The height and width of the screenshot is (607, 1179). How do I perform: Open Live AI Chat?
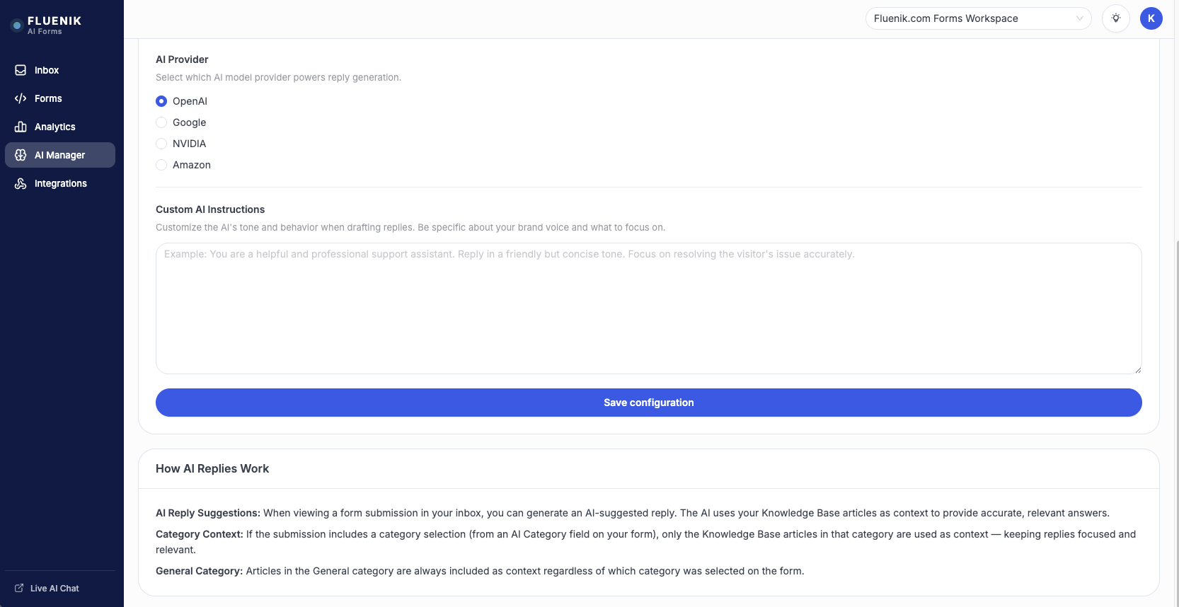pos(54,588)
